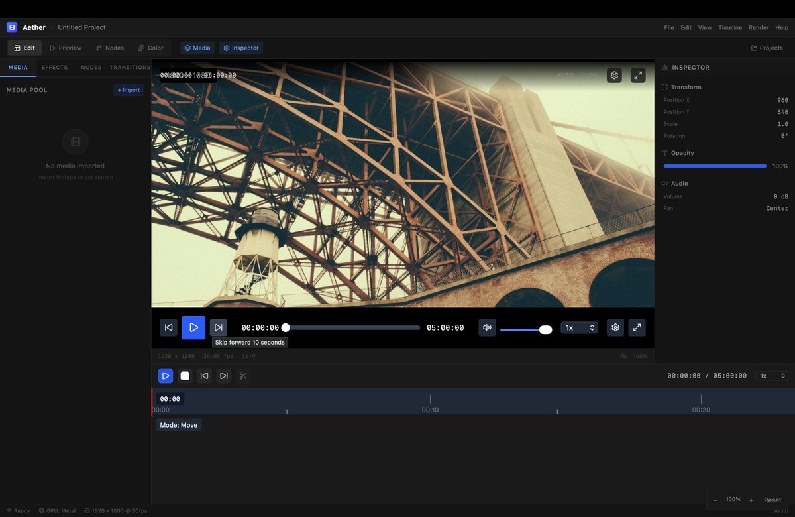This screenshot has height=517, width=795.
Task: Open the View menu
Action: 705,27
